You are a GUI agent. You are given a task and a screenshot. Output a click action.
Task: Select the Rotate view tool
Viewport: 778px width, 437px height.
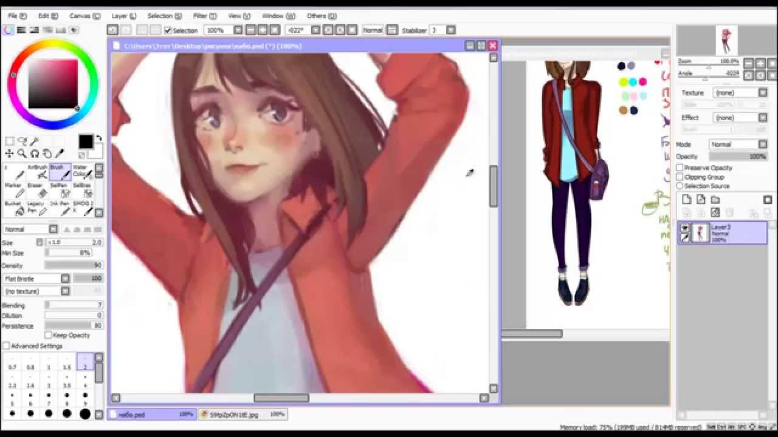pos(35,154)
